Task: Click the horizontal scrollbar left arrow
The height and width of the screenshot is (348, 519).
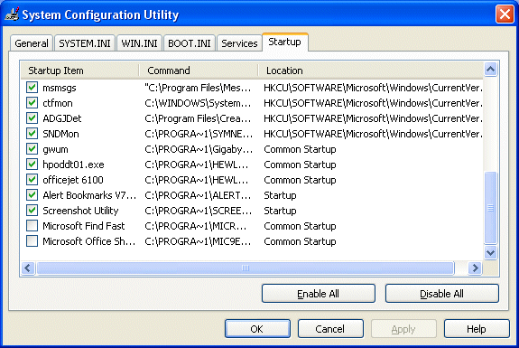Action: click(x=28, y=268)
